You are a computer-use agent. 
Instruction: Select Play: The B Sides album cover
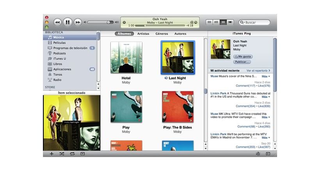click(x=178, y=107)
